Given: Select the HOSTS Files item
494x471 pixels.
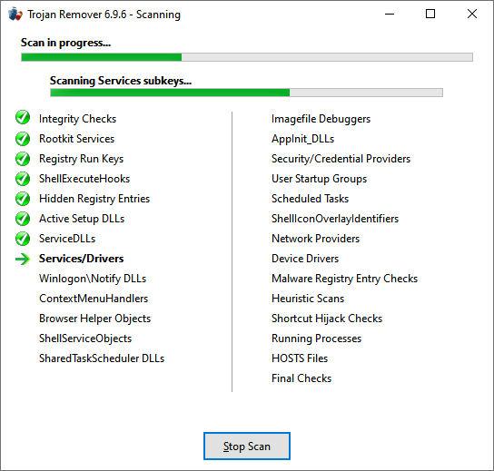Looking at the screenshot, I should (x=300, y=358).
